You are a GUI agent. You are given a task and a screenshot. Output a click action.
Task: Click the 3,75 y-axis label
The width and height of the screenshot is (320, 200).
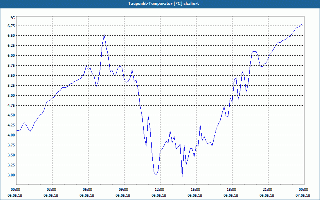click(x=11, y=145)
